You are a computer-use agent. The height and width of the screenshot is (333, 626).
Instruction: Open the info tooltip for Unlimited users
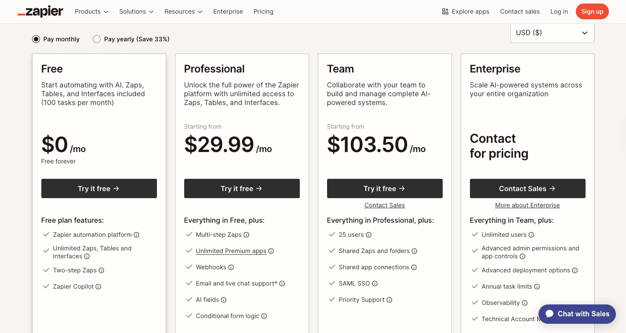532,235
